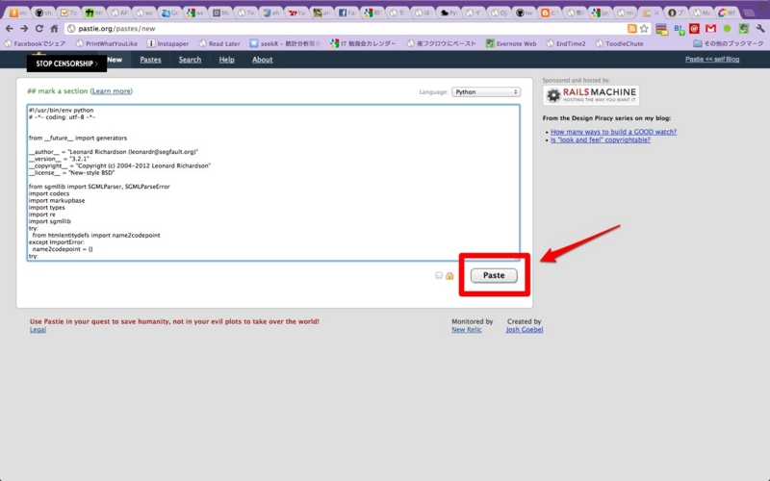Open the IT 勉強会カレンダー bookmark

363,43
